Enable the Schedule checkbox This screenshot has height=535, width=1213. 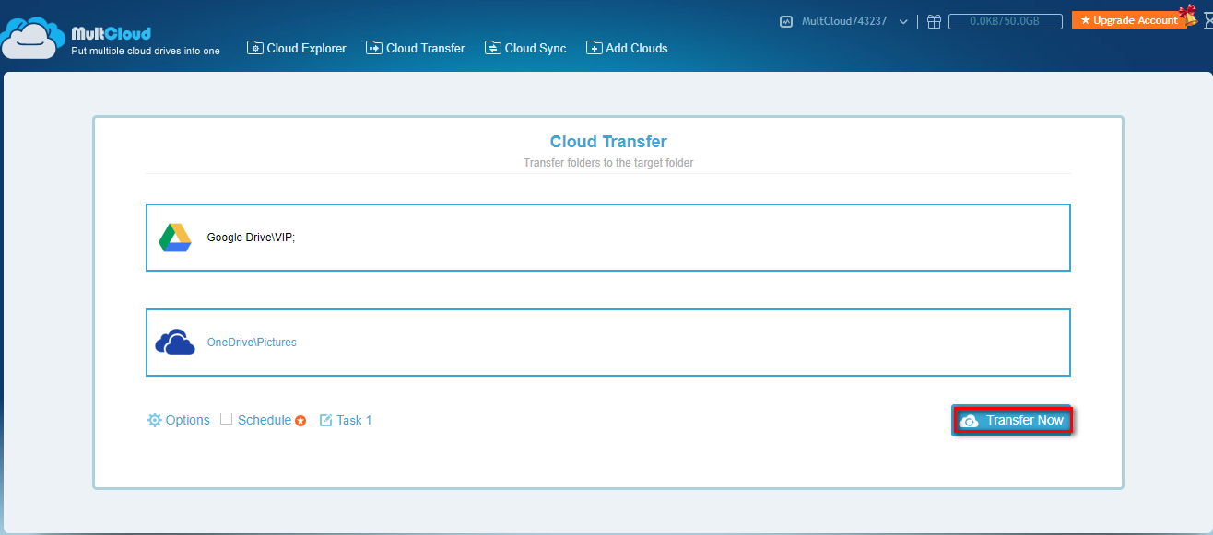coord(227,419)
